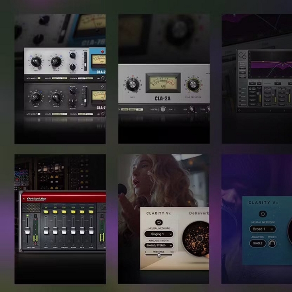Screen dimensions: 292x292
Task: Switch the Revision selector on blue CLA-76
Action: 85,78
